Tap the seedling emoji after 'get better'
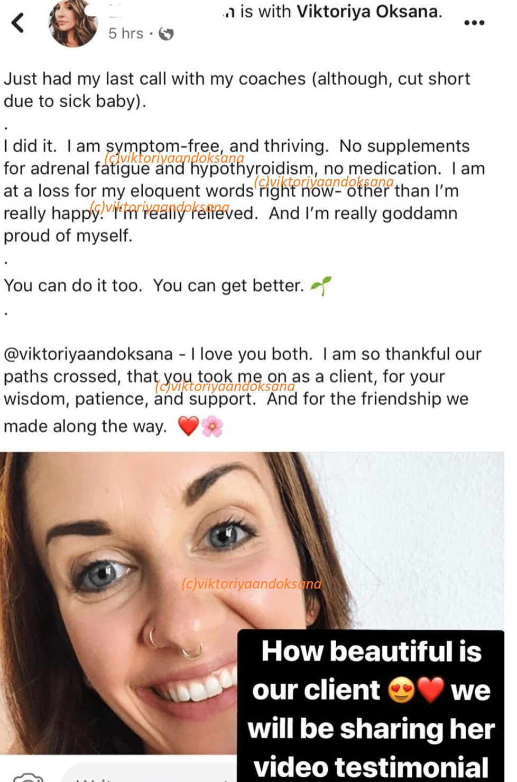Image resolution: width=517 pixels, height=782 pixels. click(x=321, y=286)
